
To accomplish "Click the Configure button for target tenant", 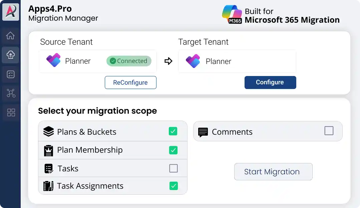I will coord(270,82).
